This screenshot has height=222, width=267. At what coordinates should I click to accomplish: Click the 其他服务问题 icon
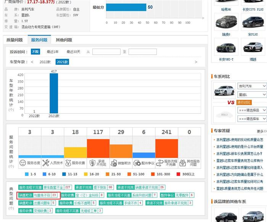pyautogui.click(x=183, y=163)
